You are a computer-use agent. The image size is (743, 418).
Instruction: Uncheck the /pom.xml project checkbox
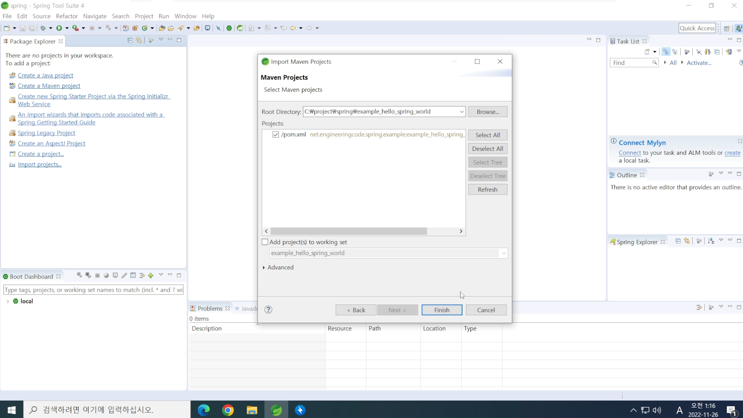point(276,135)
